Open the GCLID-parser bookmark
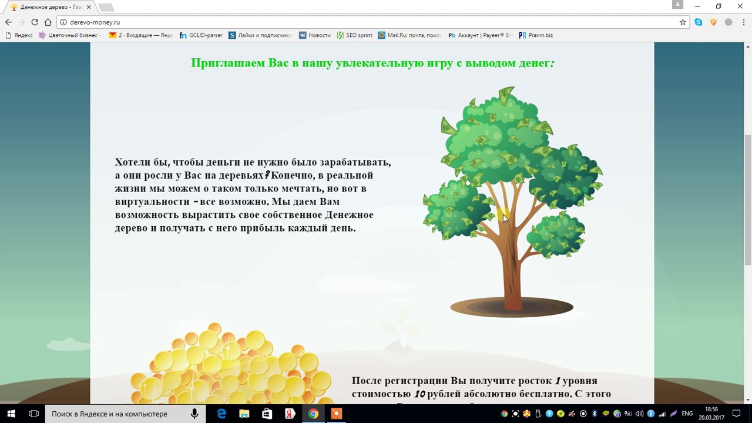752x423 pixels. tap(201, 35)
